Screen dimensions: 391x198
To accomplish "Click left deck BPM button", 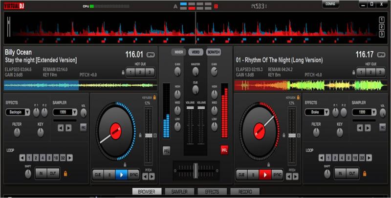I will tap(151, 55).
